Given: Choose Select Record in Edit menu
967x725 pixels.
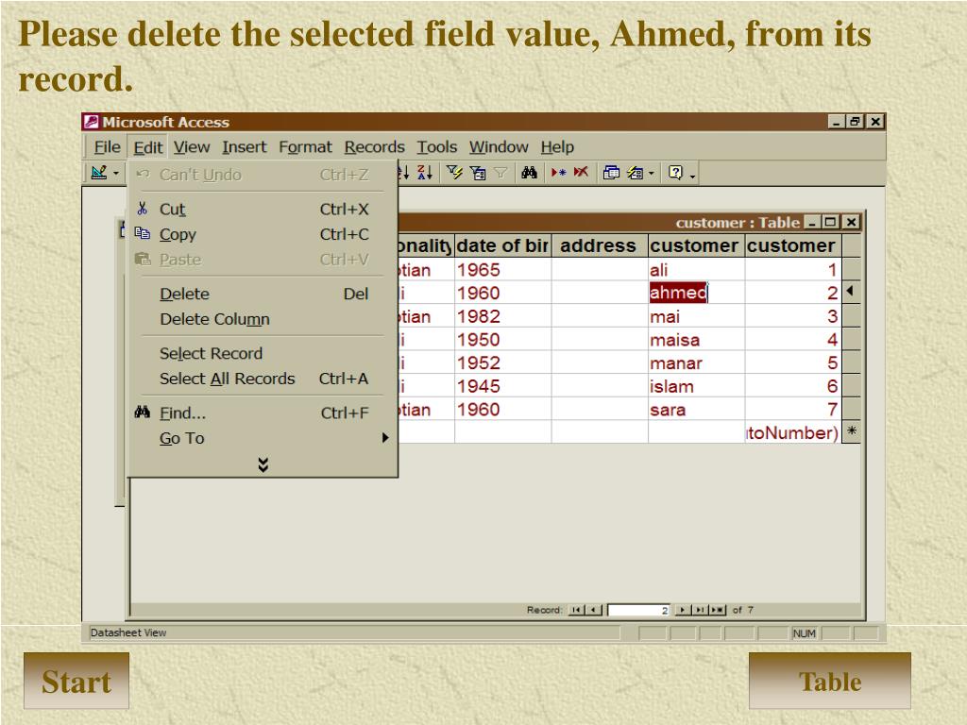Looking at the screenshot, I should click(x=263, y=353).
